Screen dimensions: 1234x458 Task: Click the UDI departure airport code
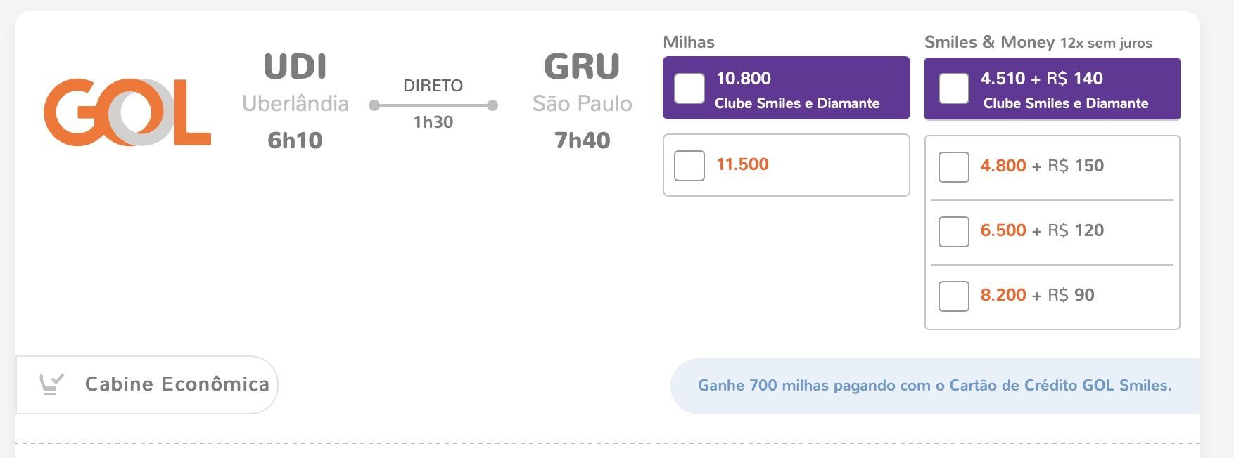[x=295, y=67]
